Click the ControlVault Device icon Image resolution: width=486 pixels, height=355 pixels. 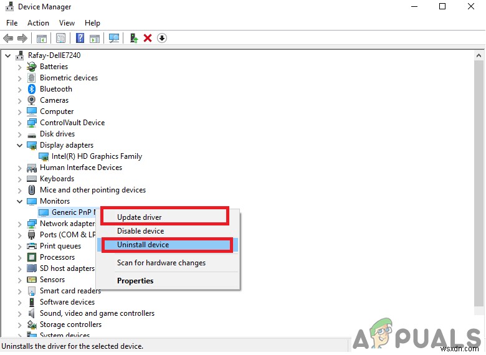[x=32, y=123]
